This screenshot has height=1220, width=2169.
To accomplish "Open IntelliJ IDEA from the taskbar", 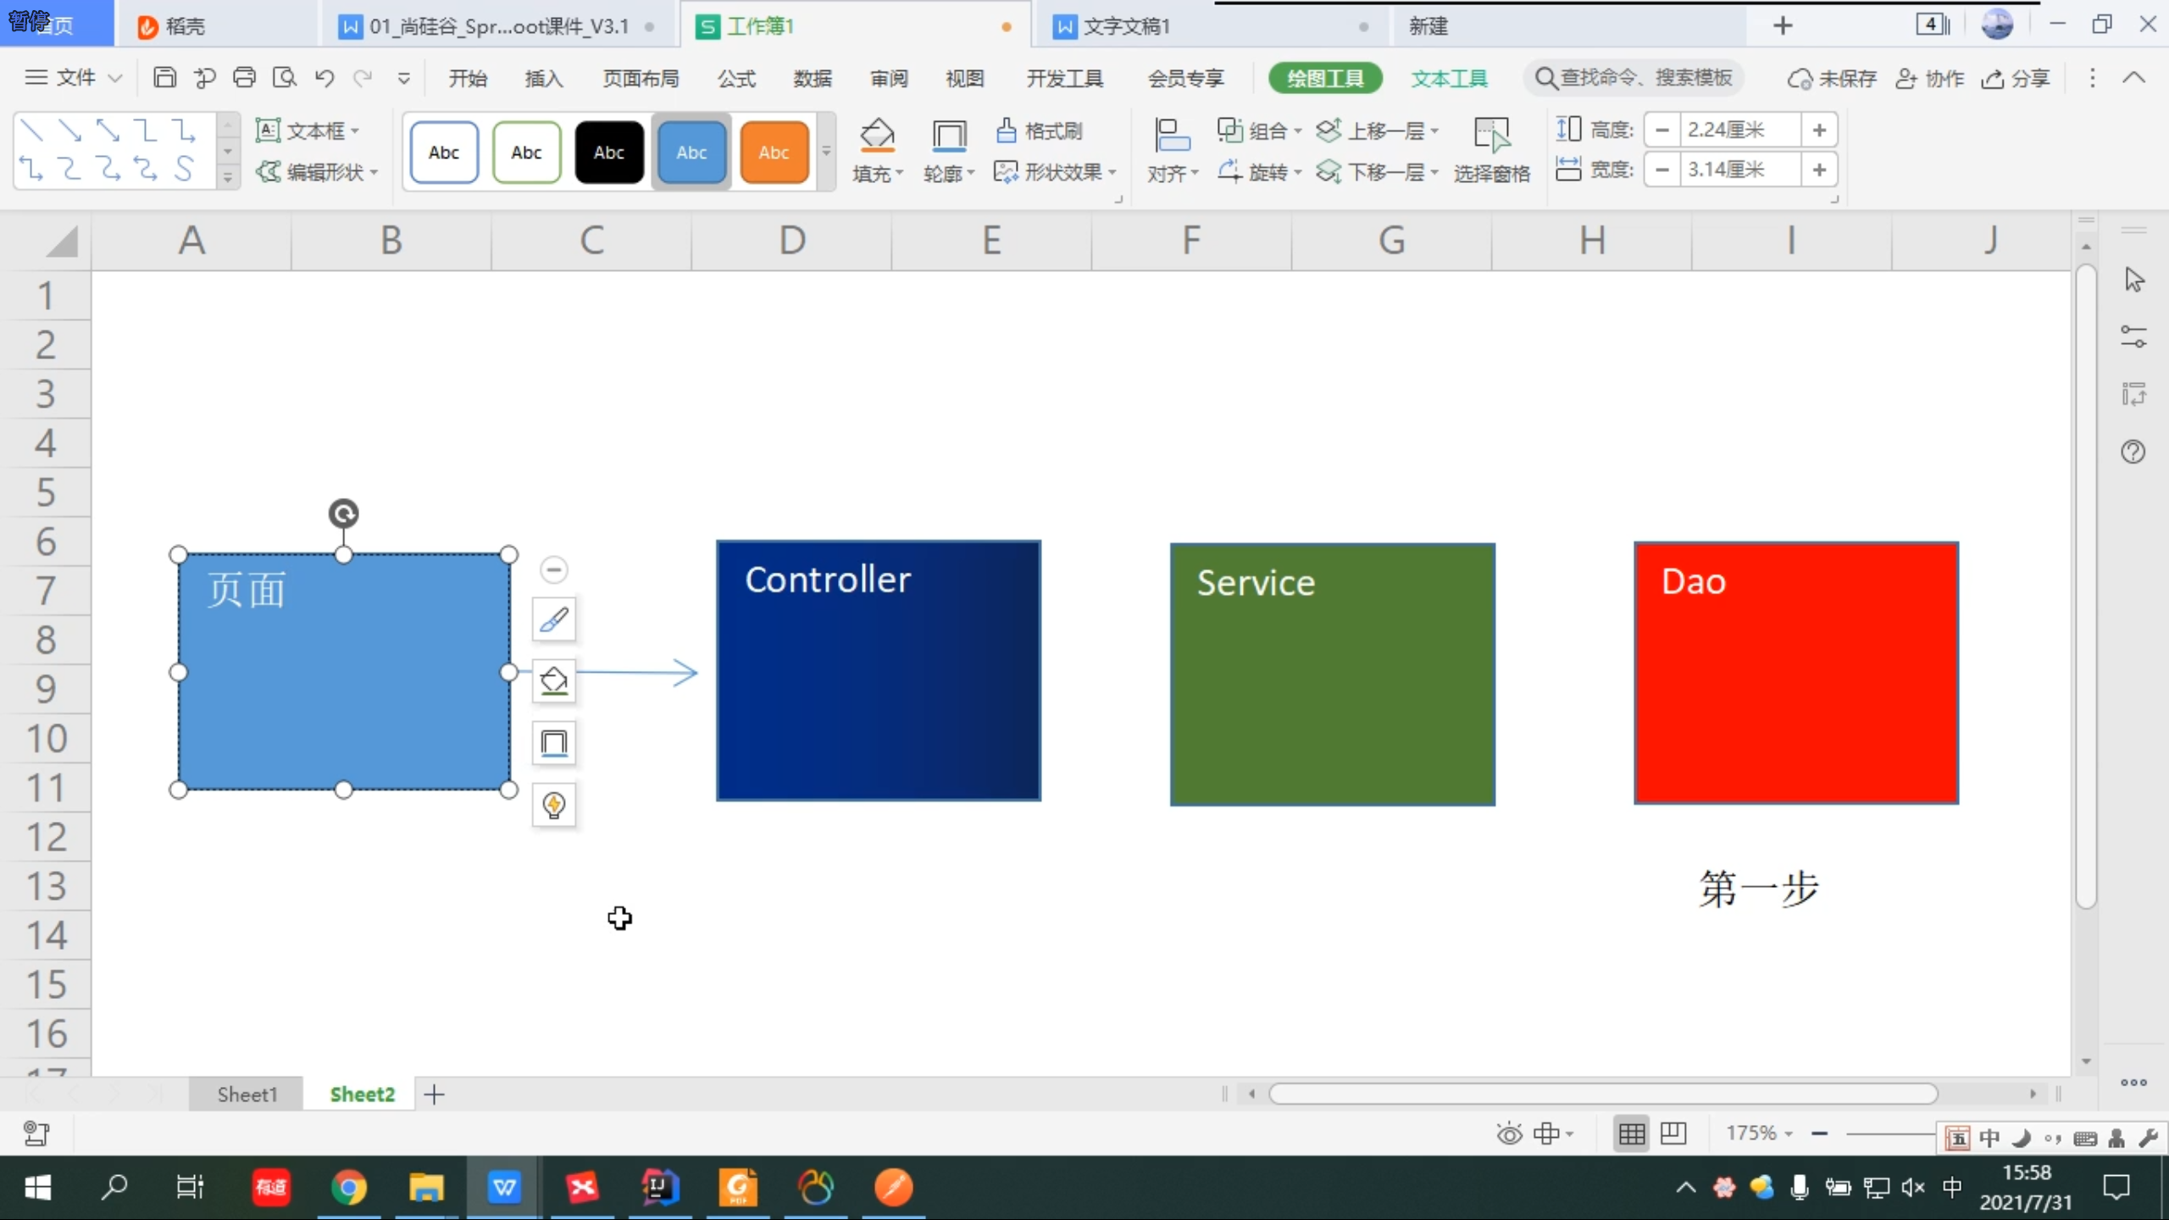I will tap(660, 1188).
